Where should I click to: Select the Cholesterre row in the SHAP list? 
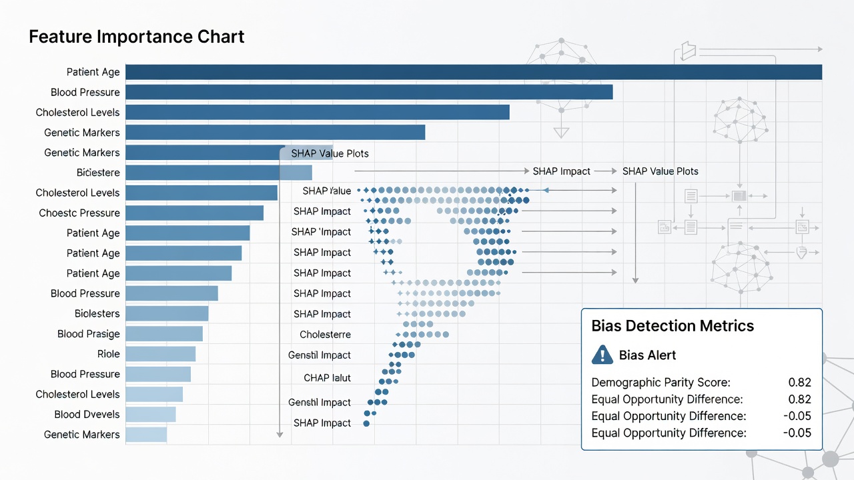pos(325,335)
